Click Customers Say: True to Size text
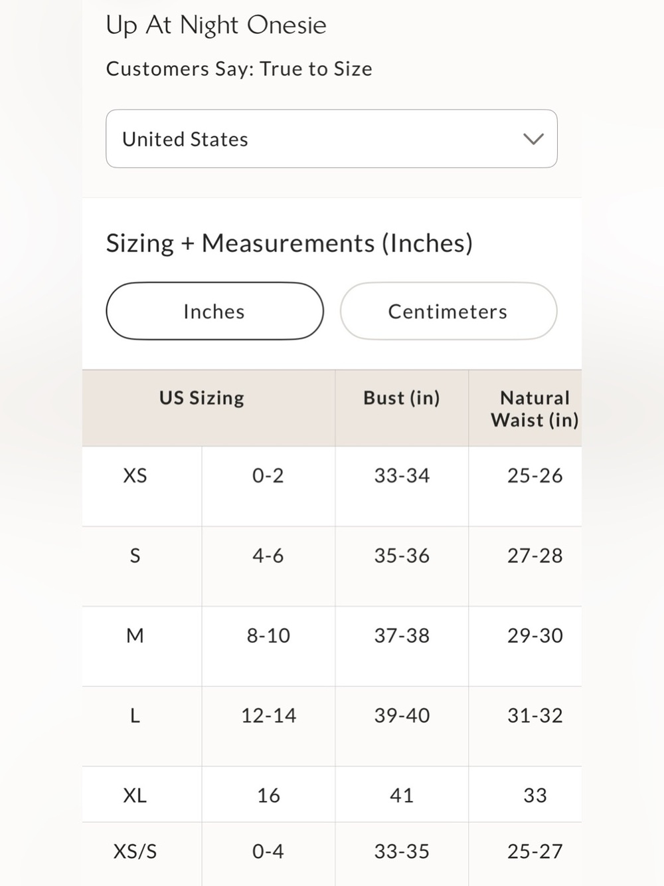 [239, 68]
